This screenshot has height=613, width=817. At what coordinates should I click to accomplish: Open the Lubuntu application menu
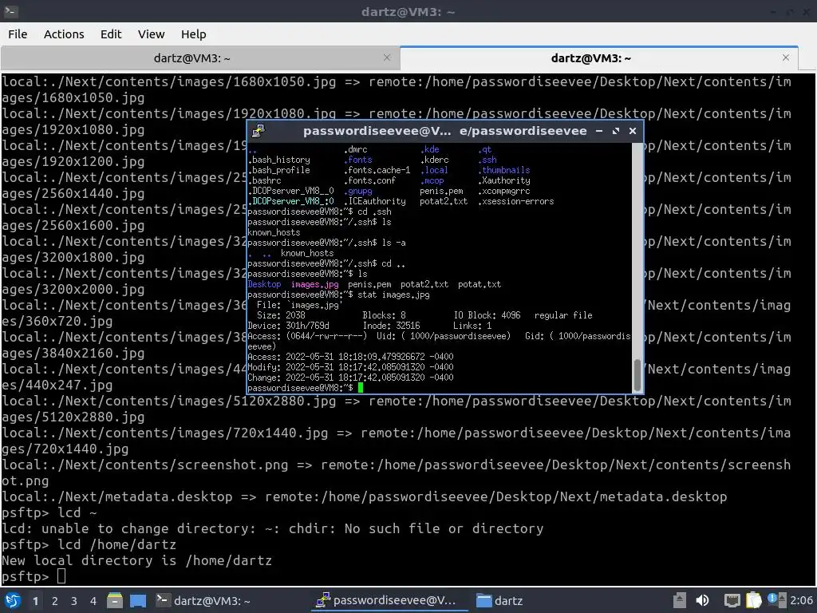(x=13, y=600)
